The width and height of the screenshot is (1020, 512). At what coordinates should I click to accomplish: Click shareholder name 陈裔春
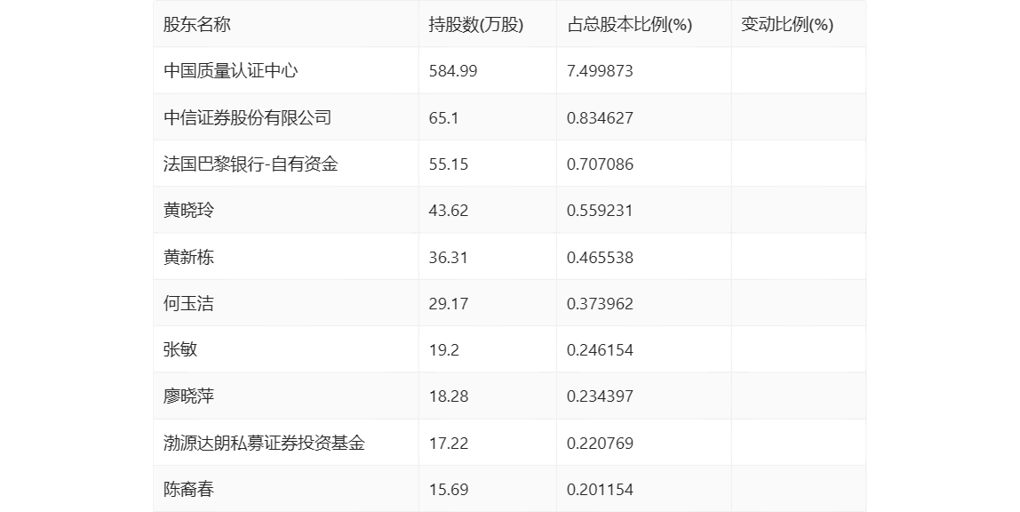(x=188, y=489)
